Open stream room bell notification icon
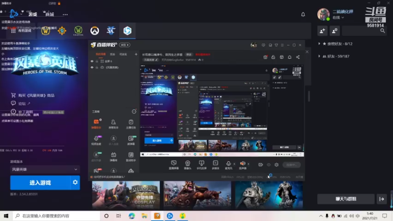The width and height of the screenshot is (393, 221). (x=289, y=57)
